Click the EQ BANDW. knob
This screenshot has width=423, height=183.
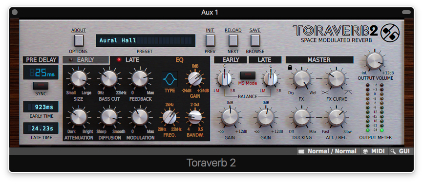tap(195, 117)
